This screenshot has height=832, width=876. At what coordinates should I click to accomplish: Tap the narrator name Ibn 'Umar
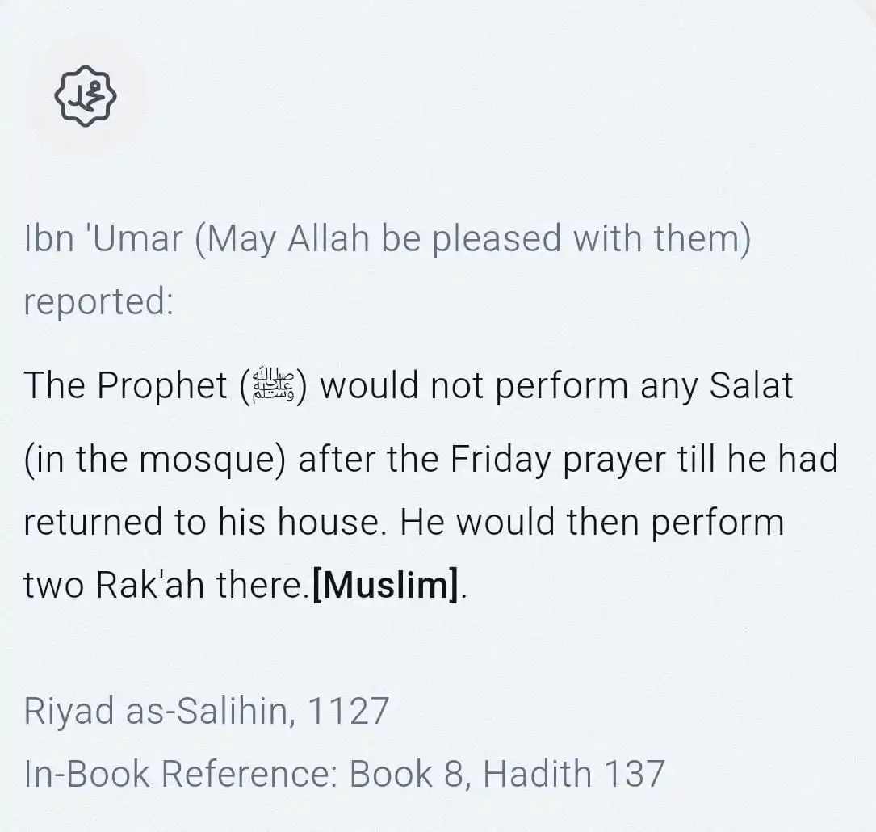(103, 238)
